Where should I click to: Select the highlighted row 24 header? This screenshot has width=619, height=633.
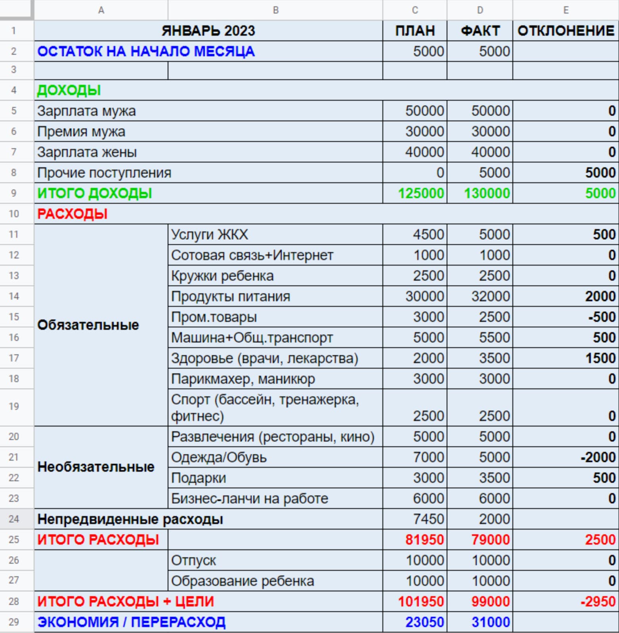[x=14, y=519]
